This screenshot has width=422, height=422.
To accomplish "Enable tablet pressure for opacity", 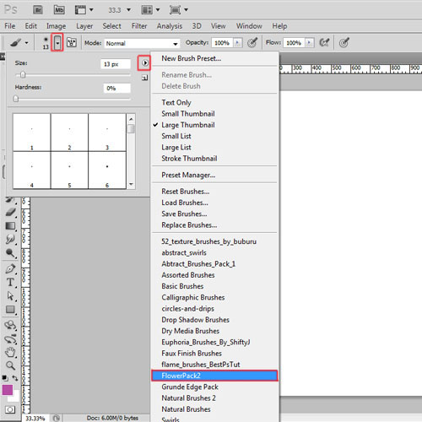I will point(252,43).
